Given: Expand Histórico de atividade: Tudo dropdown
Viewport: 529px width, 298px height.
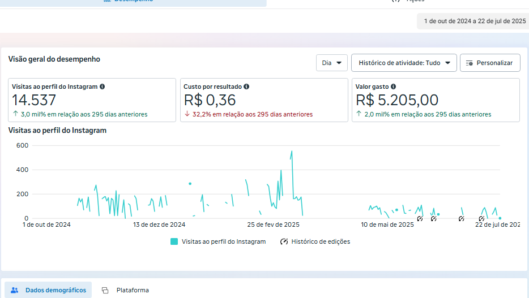Looking at the screenshot, I should (x=404, y=63).
